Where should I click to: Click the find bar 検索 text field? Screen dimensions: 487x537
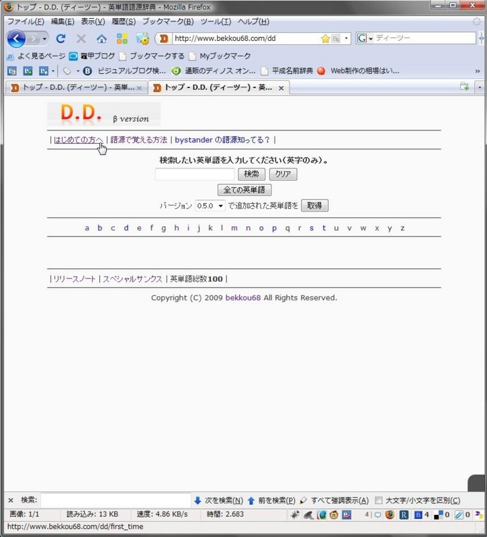[x=116, y=500]
